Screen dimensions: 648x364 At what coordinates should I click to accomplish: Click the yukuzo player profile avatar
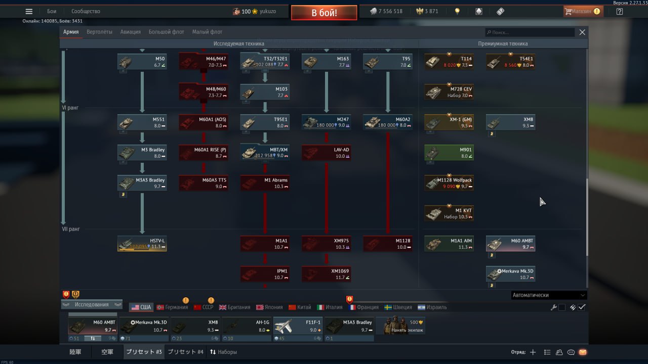tap(236, 11)
